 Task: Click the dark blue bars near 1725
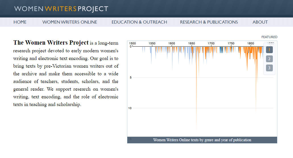pos(221,50)
